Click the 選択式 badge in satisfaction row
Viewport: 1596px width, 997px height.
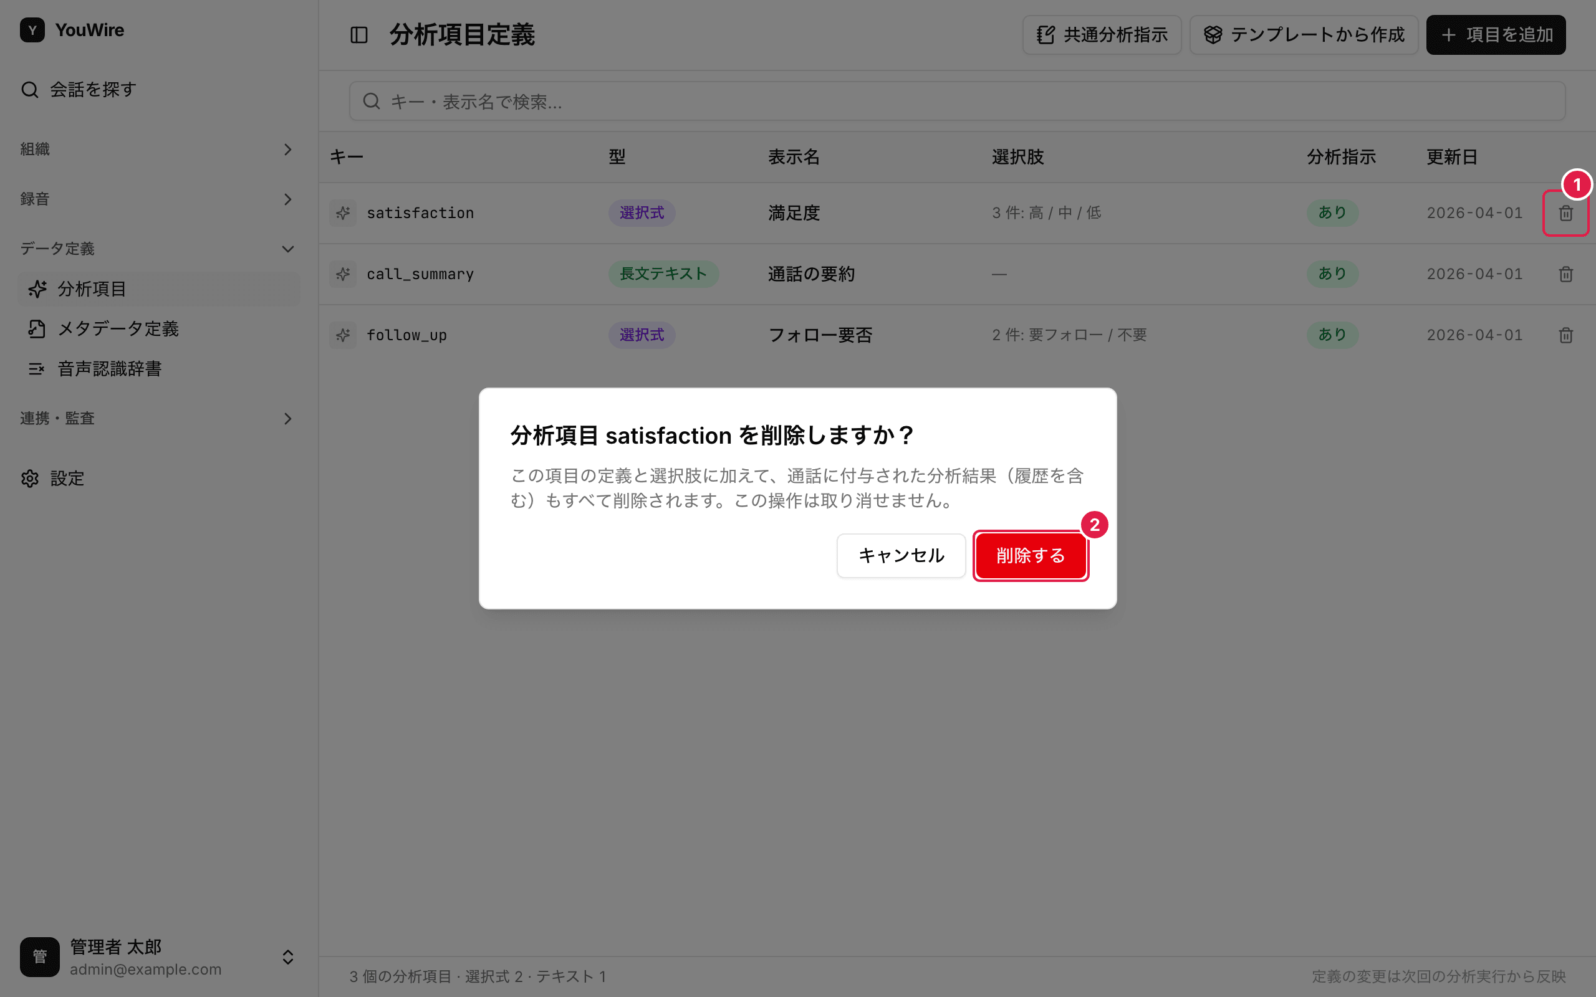(x=642, y=213)
